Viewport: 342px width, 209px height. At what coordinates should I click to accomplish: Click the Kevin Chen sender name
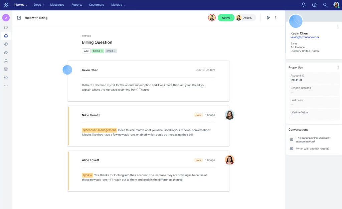coord(90,70)
